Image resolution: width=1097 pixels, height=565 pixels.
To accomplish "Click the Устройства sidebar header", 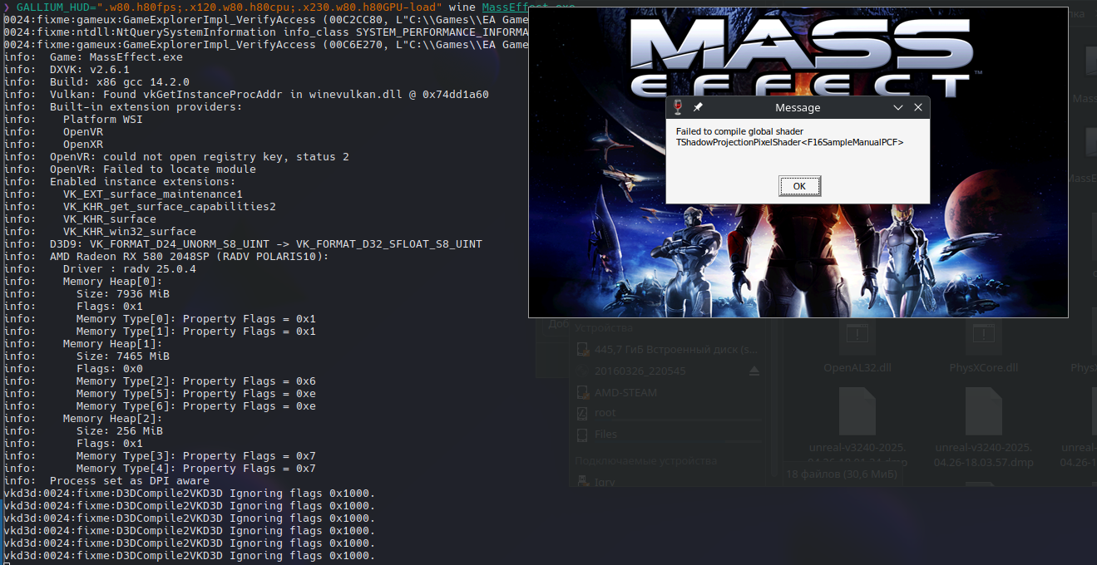I will click(x=604, y=328).
